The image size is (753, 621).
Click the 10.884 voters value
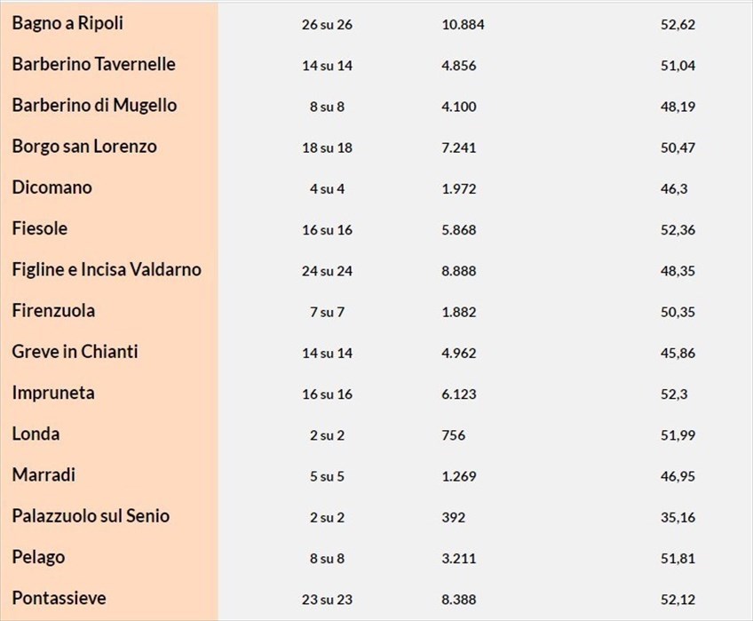tap(463, 25)
